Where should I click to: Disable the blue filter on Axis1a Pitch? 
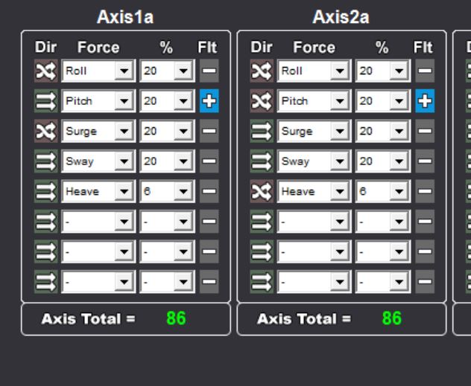[x=209, y=100]
